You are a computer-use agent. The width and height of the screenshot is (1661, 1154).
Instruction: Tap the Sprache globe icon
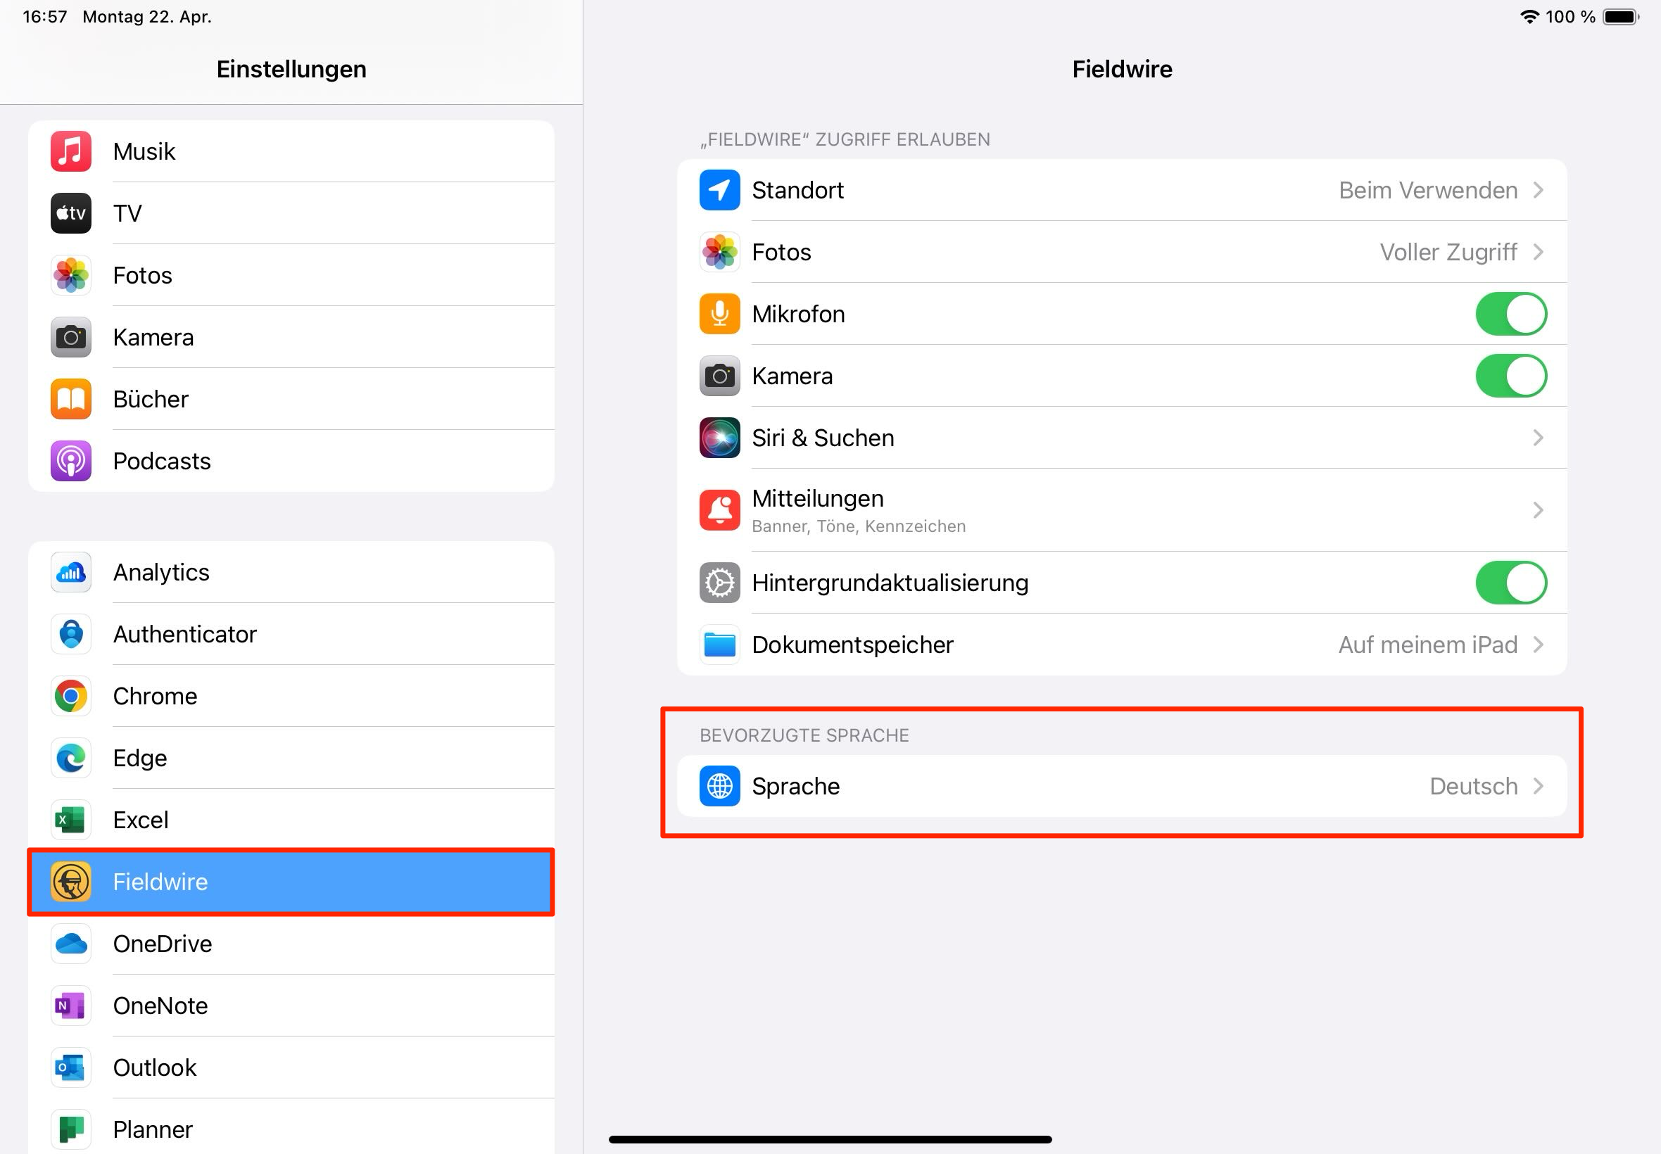719,786
